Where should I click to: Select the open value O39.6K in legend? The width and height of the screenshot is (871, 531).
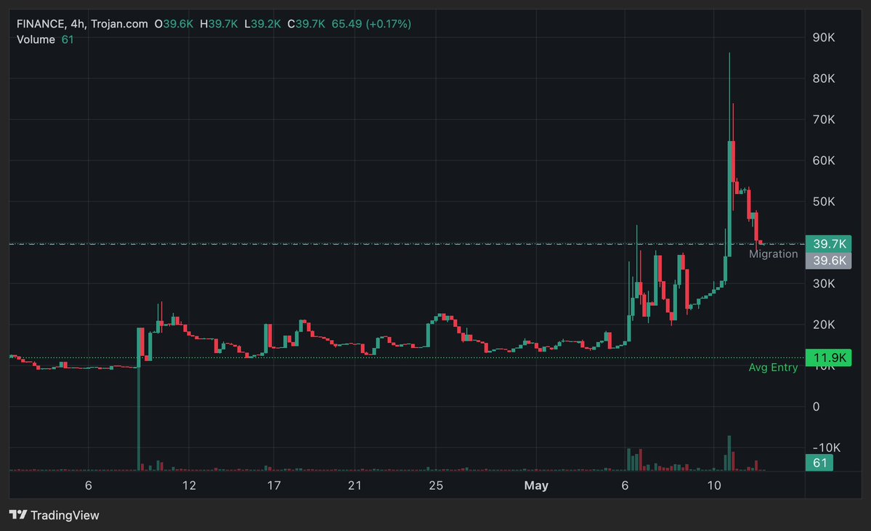tap(174, 24)
